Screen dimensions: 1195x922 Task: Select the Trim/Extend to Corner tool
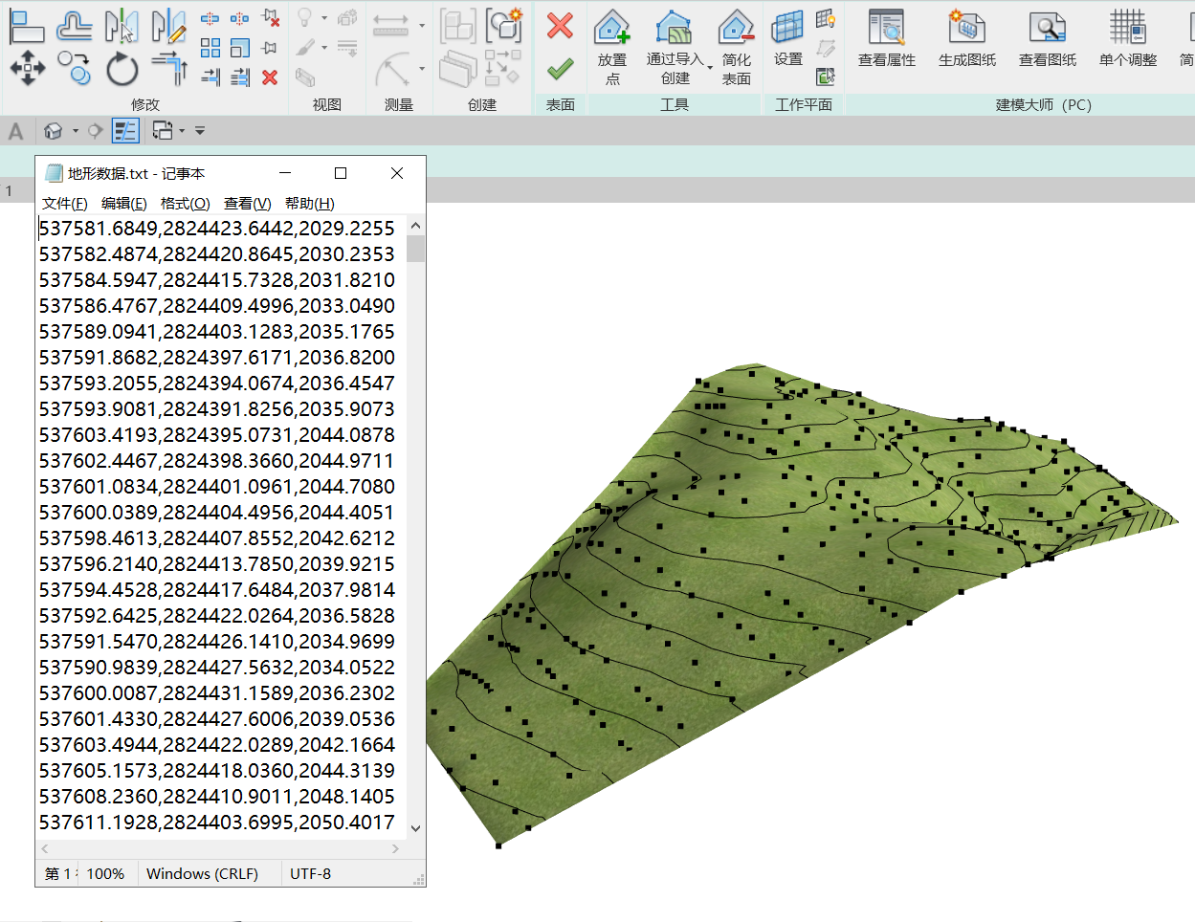(169, 69)
